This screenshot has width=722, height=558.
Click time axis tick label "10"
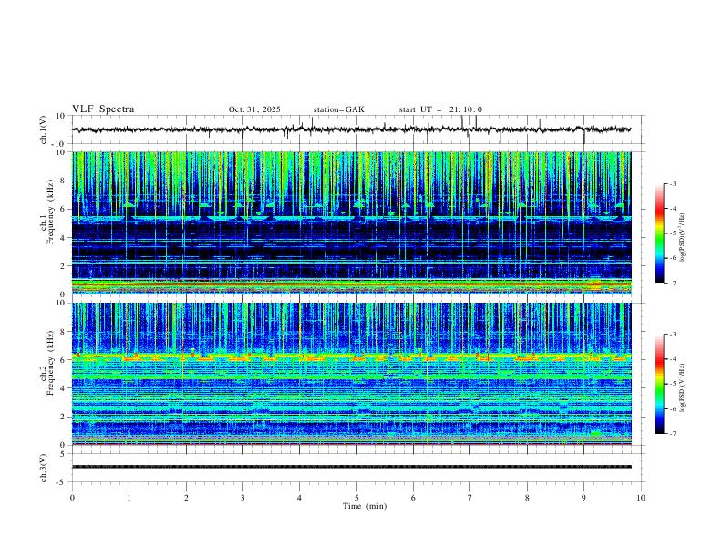[641, 498]
